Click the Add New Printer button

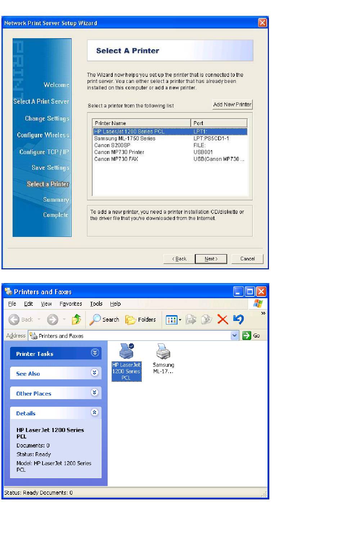(232, 105)
